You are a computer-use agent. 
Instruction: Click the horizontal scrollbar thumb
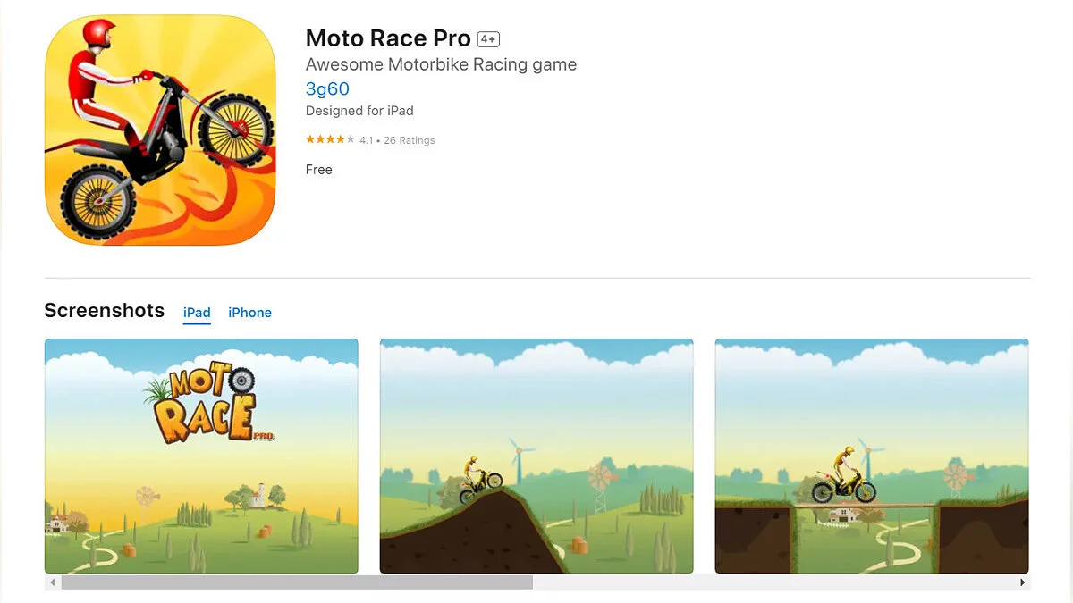point(297,582)
